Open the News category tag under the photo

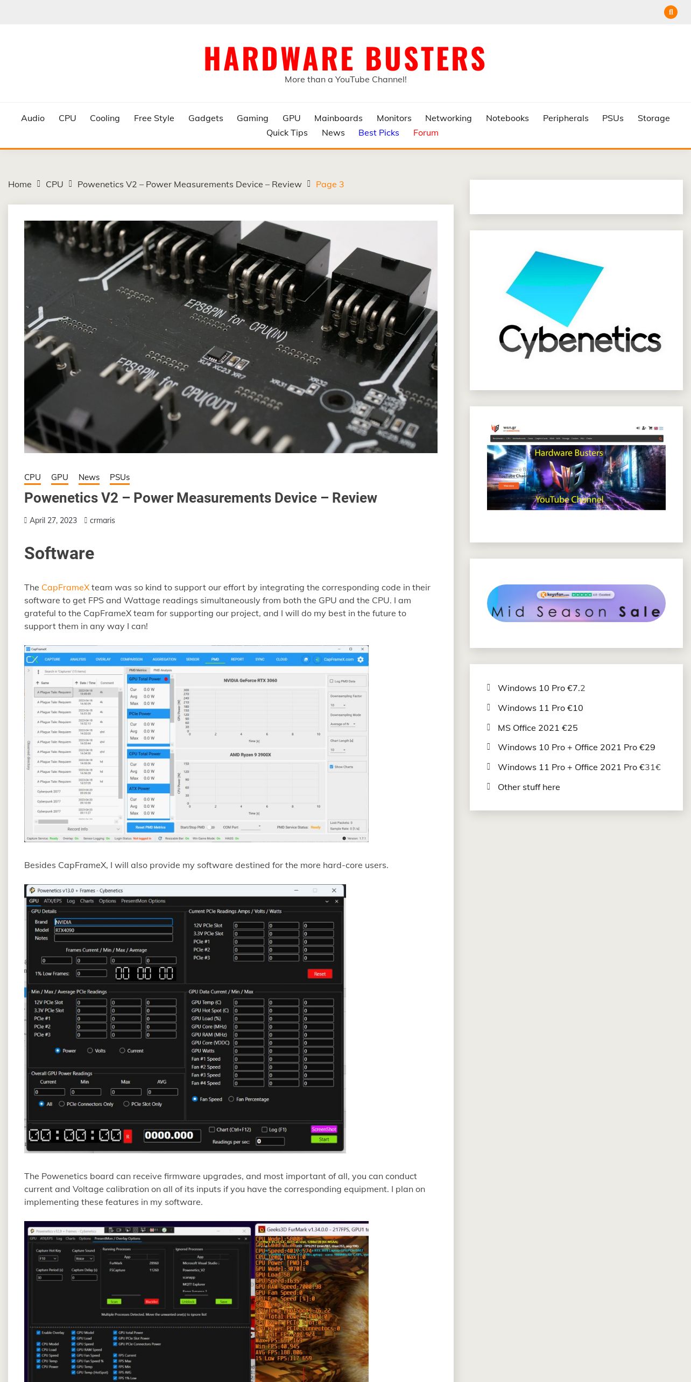click(x=89, y=477)
